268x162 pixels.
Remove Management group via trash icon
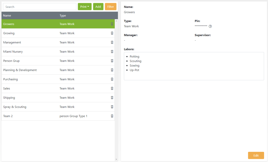pyautogui.click(x=112, y=42)
